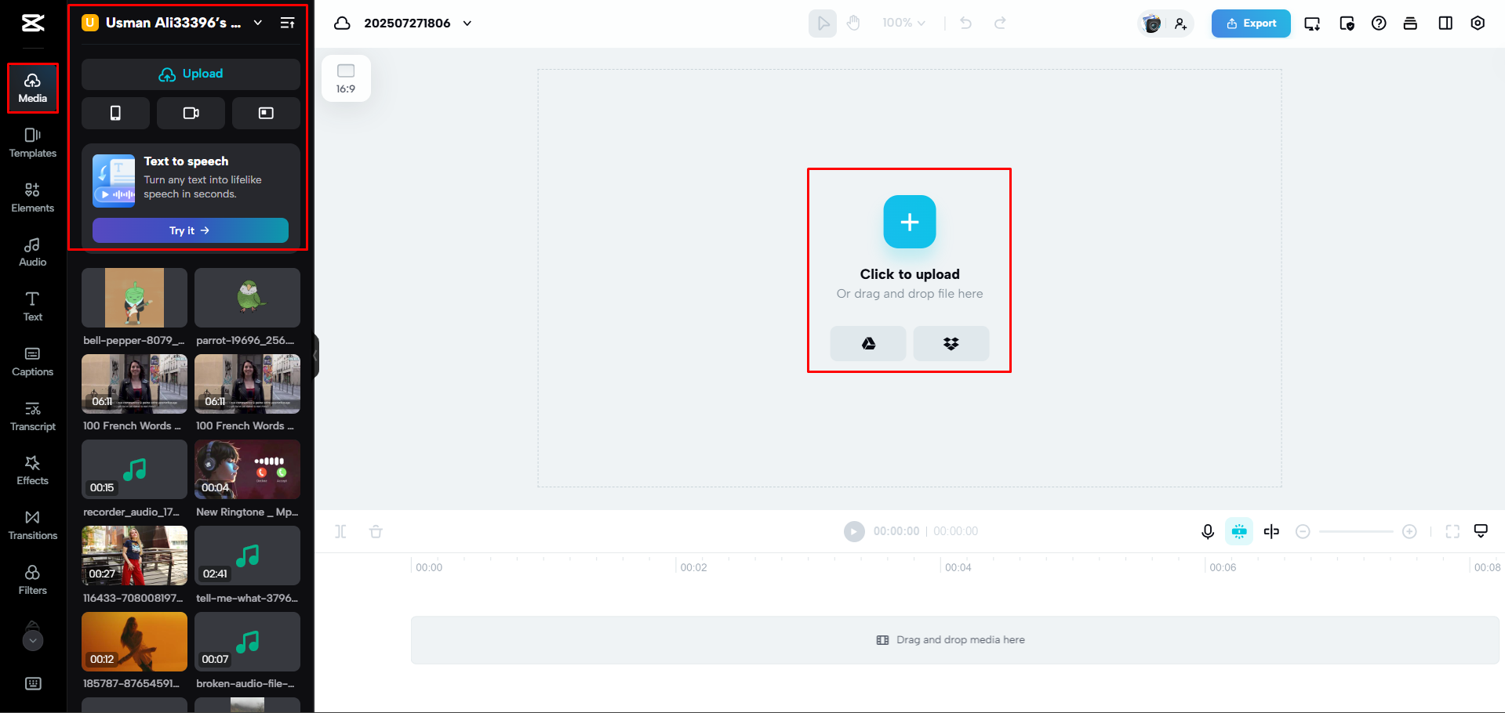Select tell-me-what-3796 audio clip
1505x713 pixels.
coord(247,556)
